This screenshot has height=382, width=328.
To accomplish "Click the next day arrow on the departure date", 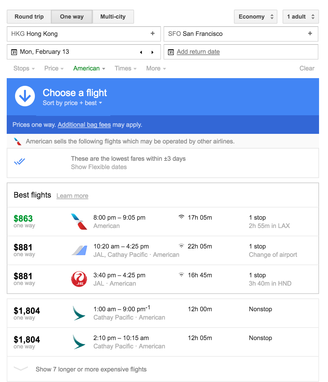I will pos(152,52).
